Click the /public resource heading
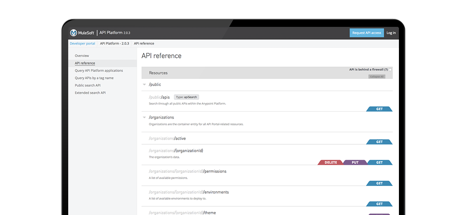463x215 pixels. [x=155, y=84]
